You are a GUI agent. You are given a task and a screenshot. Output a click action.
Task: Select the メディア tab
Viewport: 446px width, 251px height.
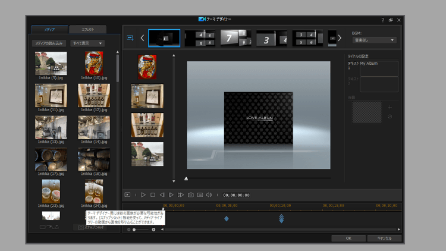49,29
